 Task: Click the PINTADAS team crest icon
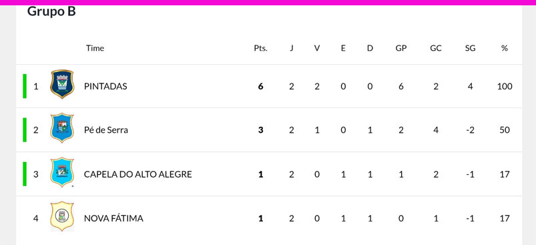[62, 84]
